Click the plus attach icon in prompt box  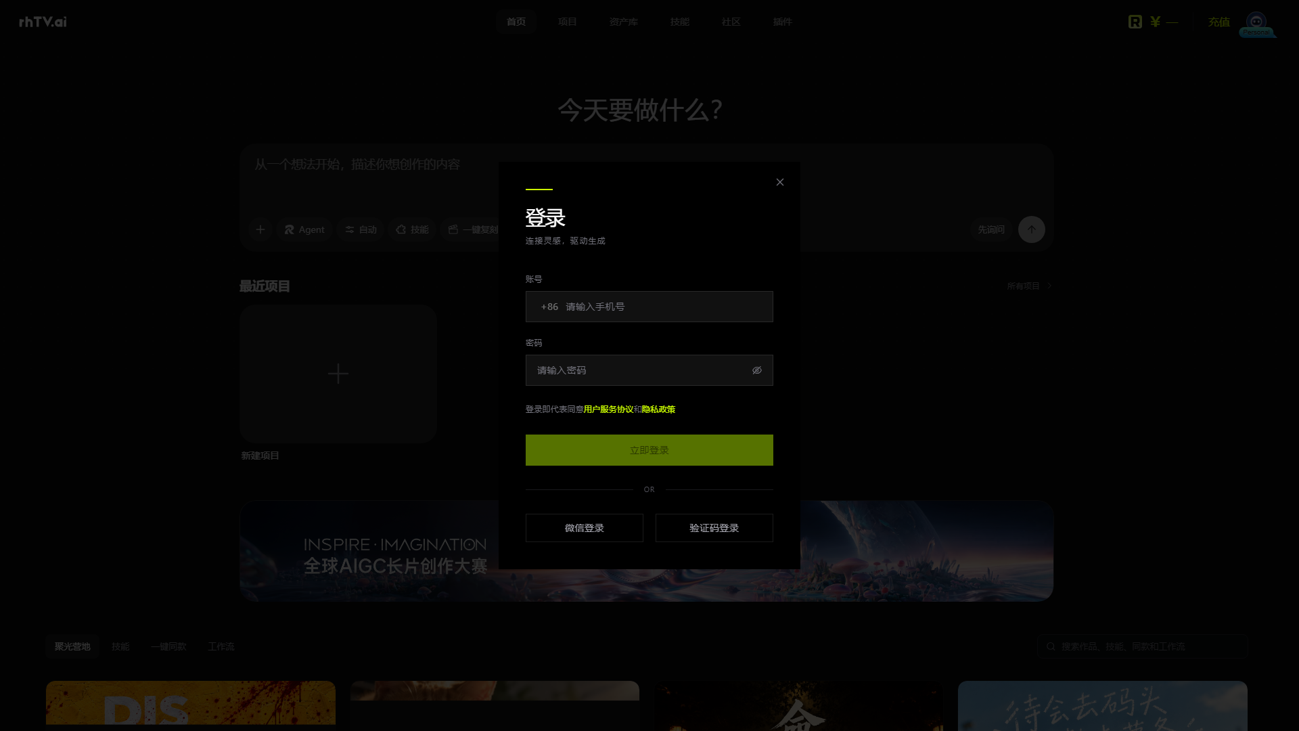tap(260, 229)
